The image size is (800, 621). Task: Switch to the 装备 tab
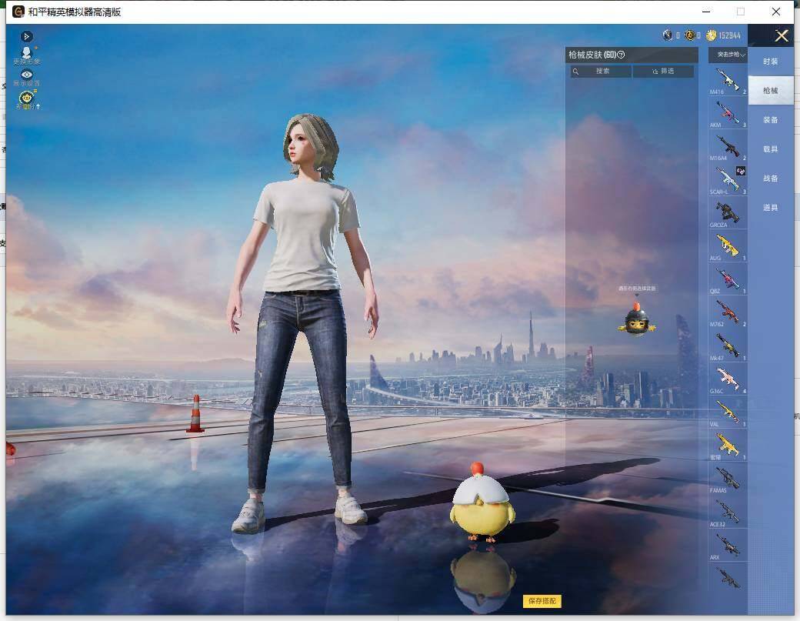point(771,120)
